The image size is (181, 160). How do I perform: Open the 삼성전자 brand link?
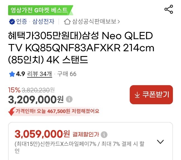point(43,22)
